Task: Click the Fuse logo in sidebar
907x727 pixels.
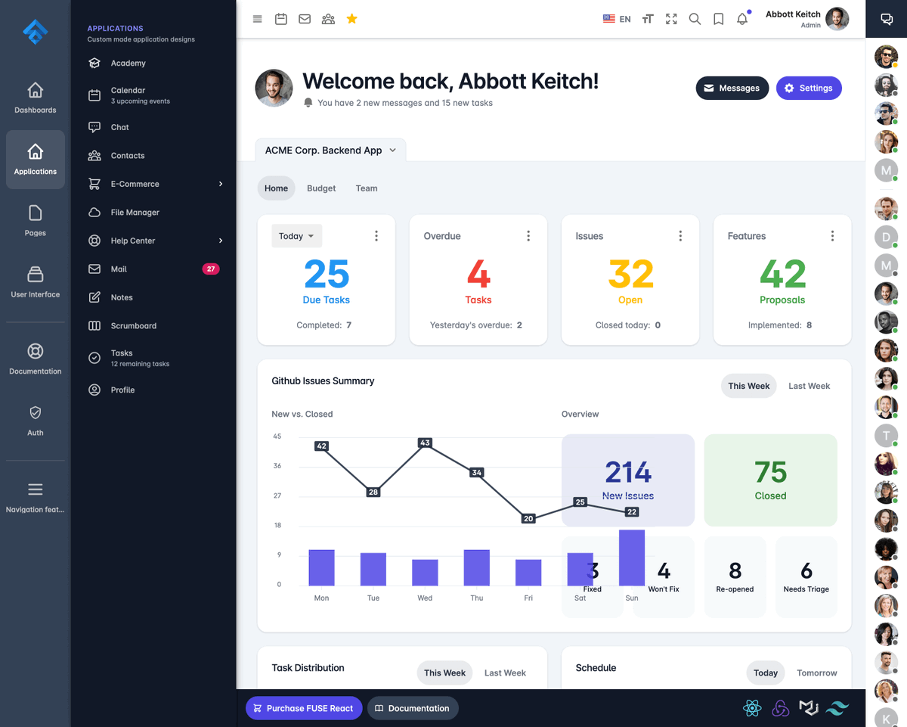Action: point(36,32)
